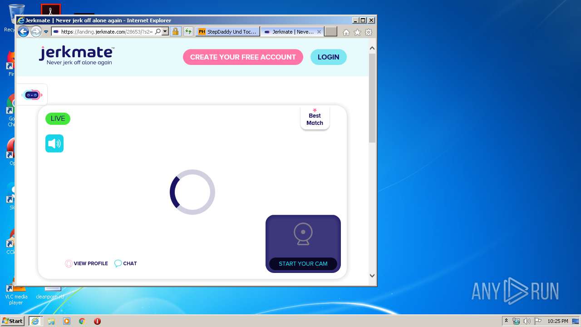
Task: Click scrollbar up arrow in browser
Action: point(372,48)
